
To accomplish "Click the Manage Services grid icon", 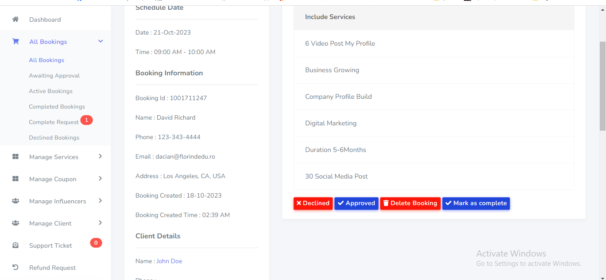I will point(16,157).
